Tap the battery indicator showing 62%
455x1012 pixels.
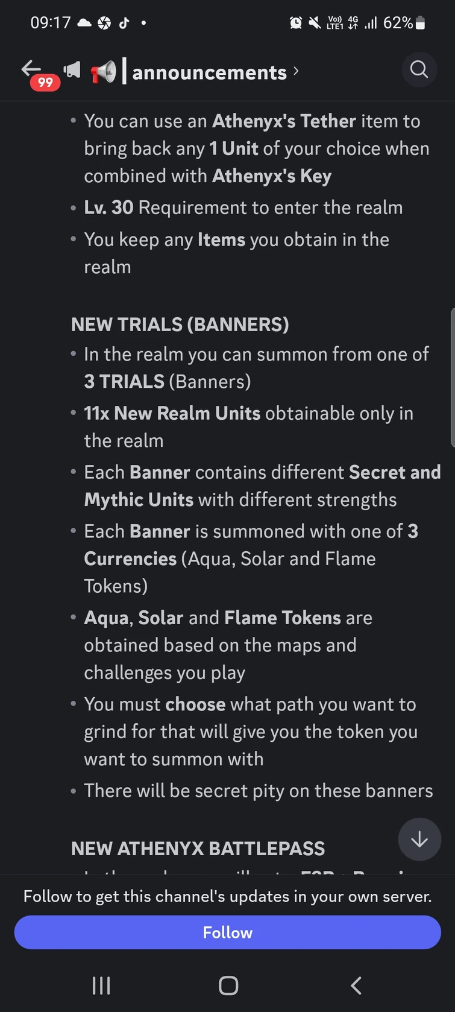point(420,23)
